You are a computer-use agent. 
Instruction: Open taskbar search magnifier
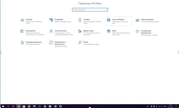click(x=8, y=106)
